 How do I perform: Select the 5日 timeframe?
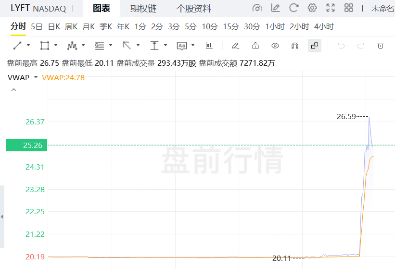[x=37, y=26]
